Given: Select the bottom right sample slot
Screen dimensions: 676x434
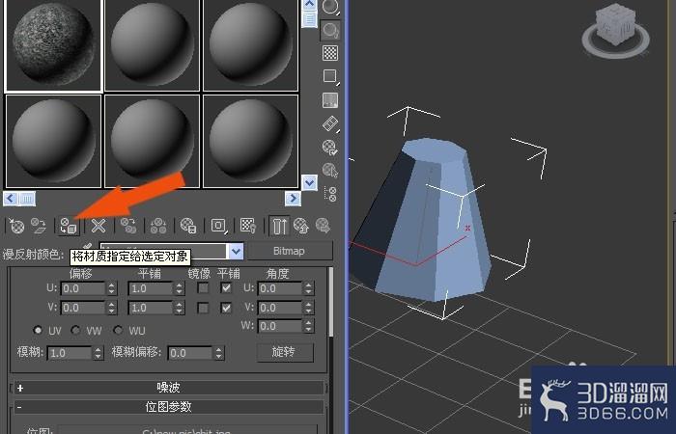Looking at the screenshot, I should click(x=251, y=141).
